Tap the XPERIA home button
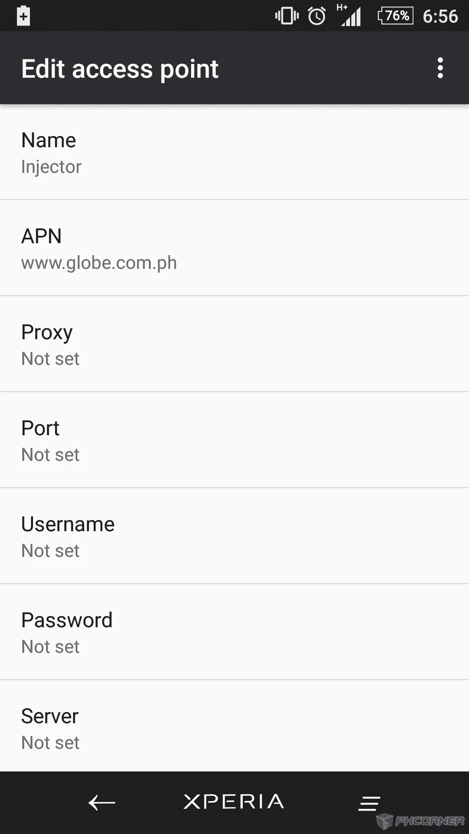The image size is (469, 834). coord(234,802)
